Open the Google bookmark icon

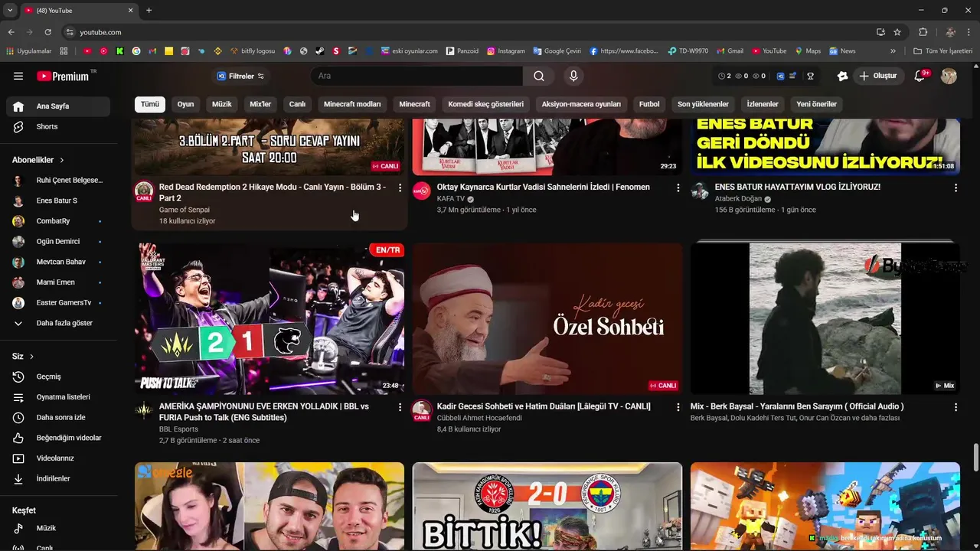(x=136, y=51)
